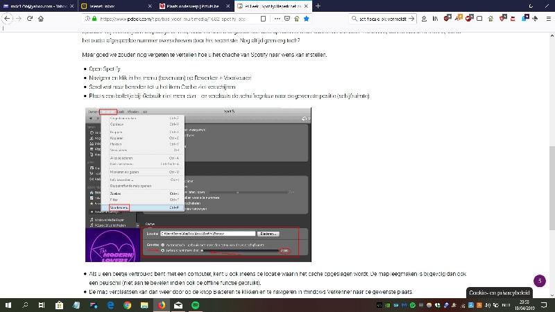Image resolution: width=555 pixels, height=312 pixels.
Task: Close the Yahoo mail tab
Action: tap(72, 6)
